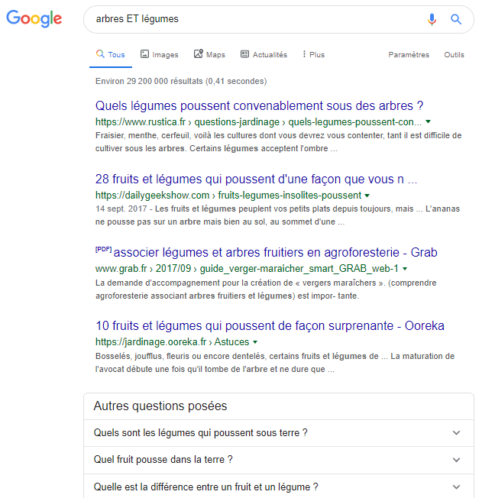The height and width of the screenshot is (498, 495).
Task: Expand the fruit versus légume difference question
Action: coord(279,487)
